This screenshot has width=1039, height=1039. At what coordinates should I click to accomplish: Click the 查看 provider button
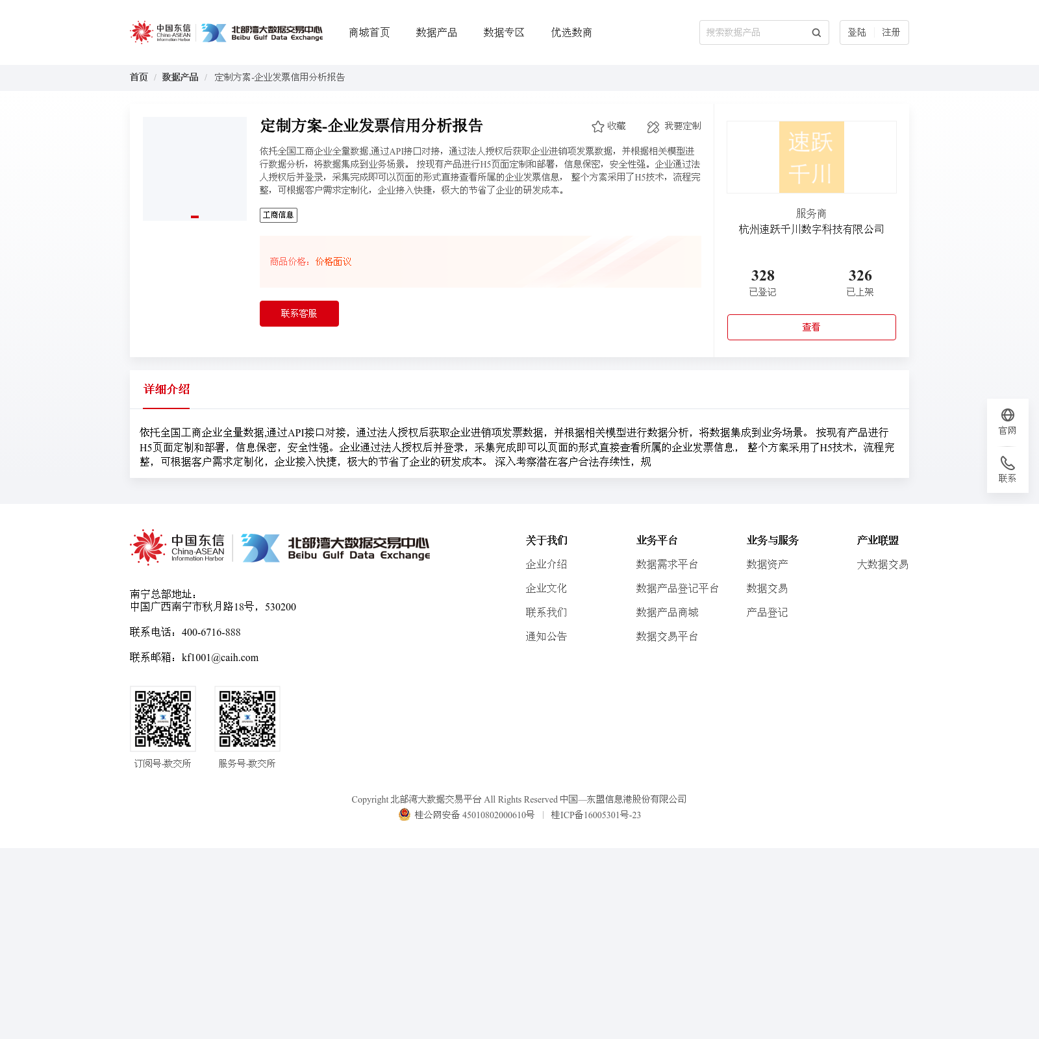pos(812,327)
